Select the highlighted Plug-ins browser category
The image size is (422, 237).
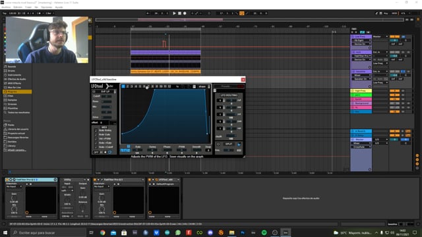pyautogui.click(x=17, y=92)
